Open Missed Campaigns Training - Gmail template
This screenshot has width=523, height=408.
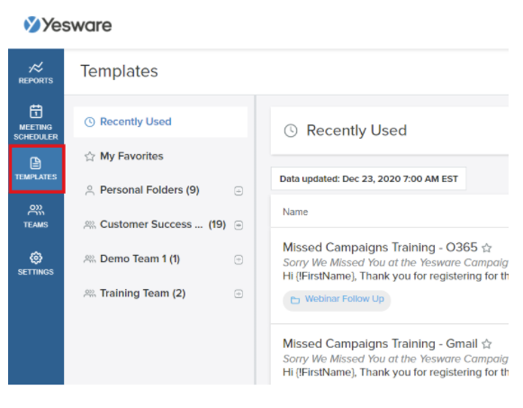[x=380, y=343]
